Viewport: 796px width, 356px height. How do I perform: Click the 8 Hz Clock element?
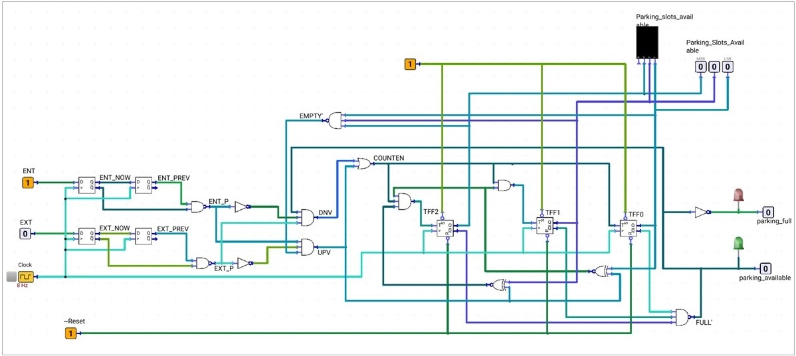click(25, 277)
